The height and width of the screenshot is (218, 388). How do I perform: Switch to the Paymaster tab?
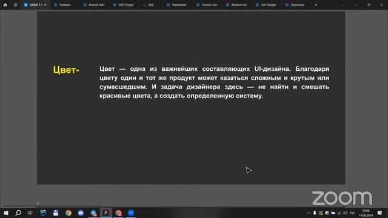tap(176, 5)
